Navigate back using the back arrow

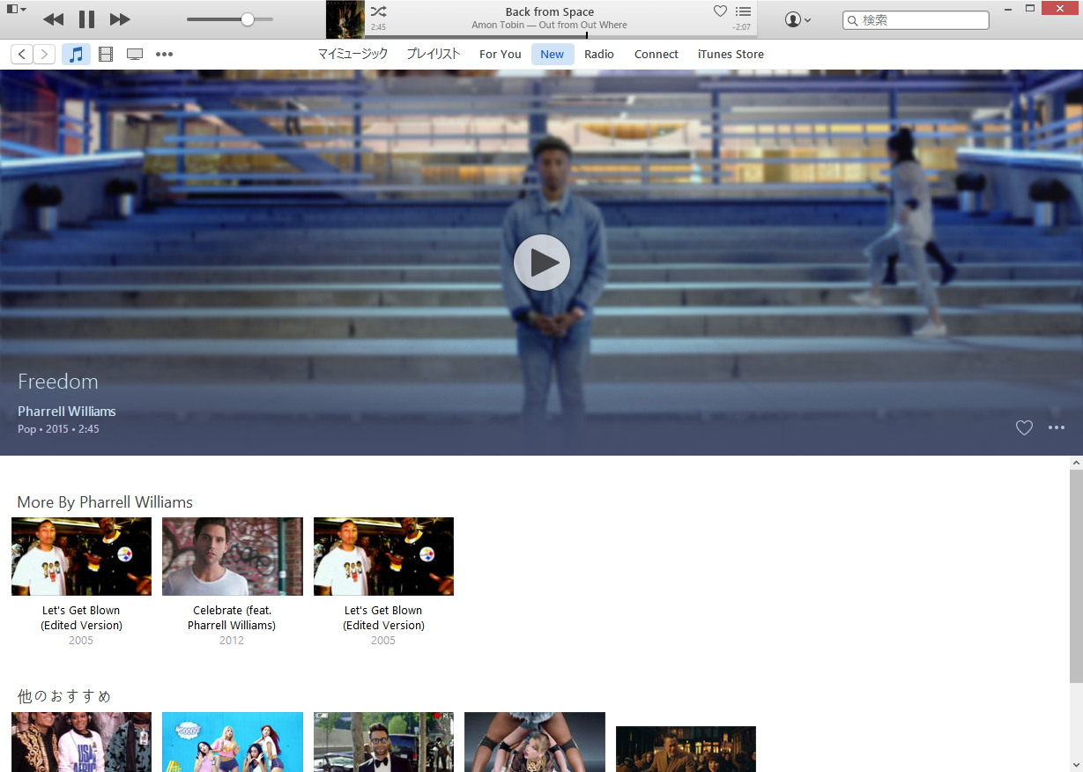coord(21,54)
